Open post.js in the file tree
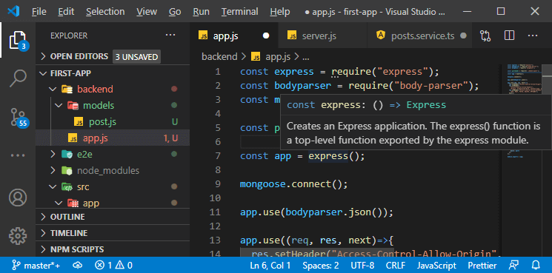Image resolution: width=552 pixels, height=273 pixels. (113, 122)
